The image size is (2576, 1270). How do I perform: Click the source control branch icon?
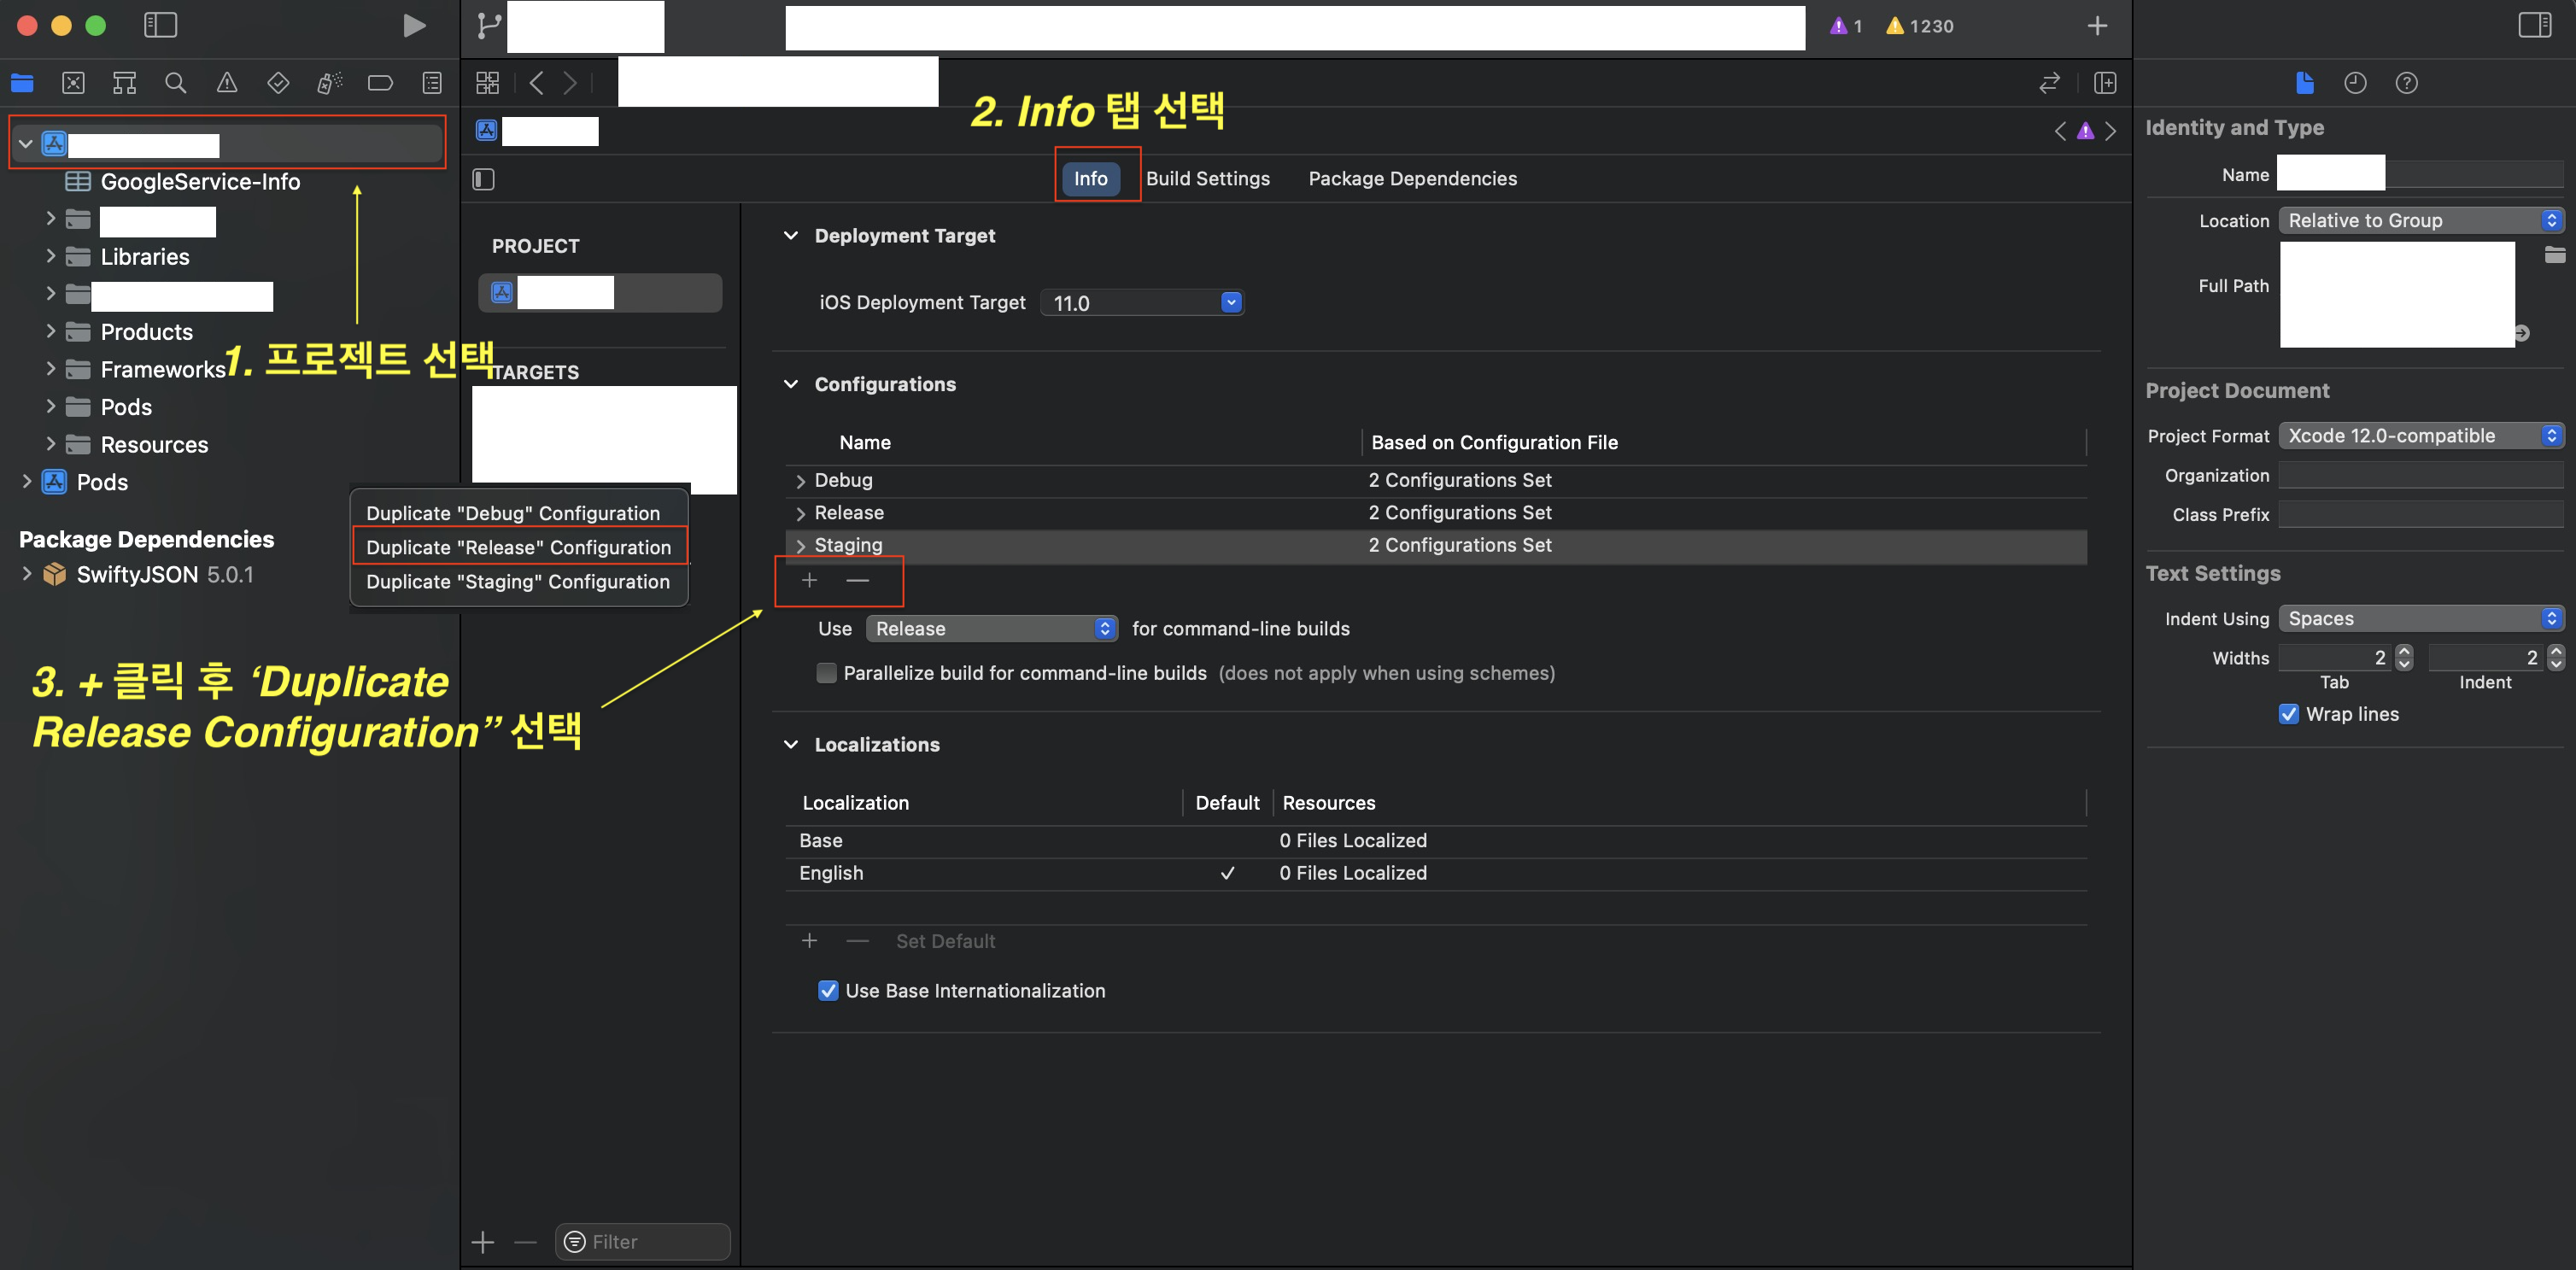[x=489, y=26]
